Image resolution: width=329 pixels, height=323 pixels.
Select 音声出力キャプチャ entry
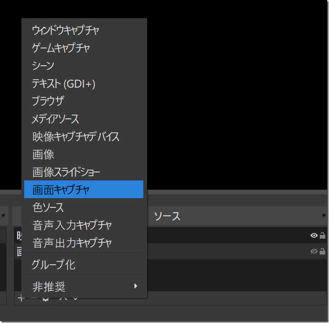click(x=84, y=243)
